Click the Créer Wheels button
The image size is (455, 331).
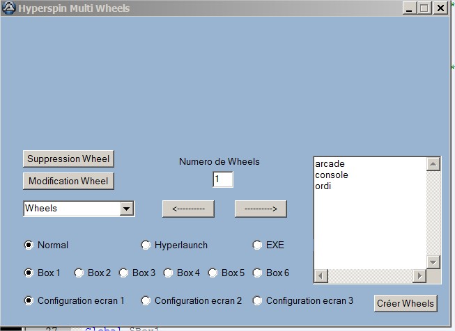(406, 303)
